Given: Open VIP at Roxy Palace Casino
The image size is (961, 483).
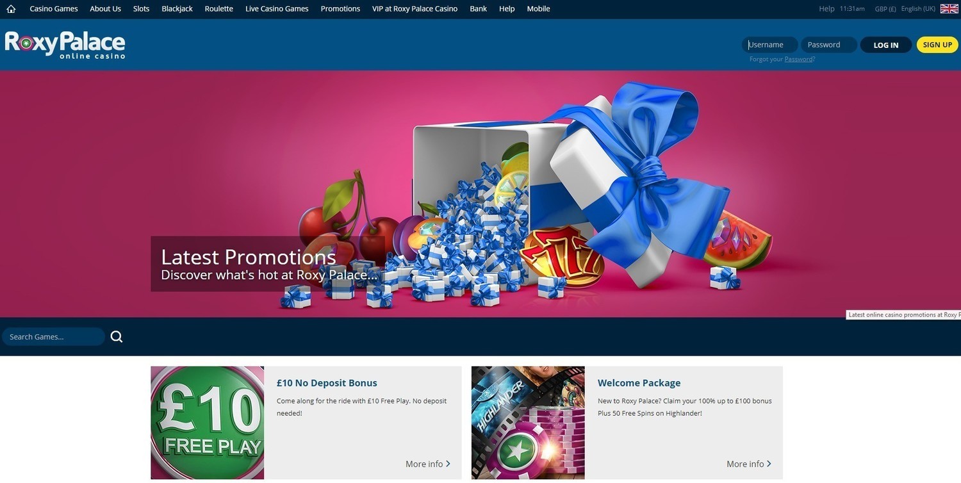Looking at the screenshot, I should [x=415, y=9].
